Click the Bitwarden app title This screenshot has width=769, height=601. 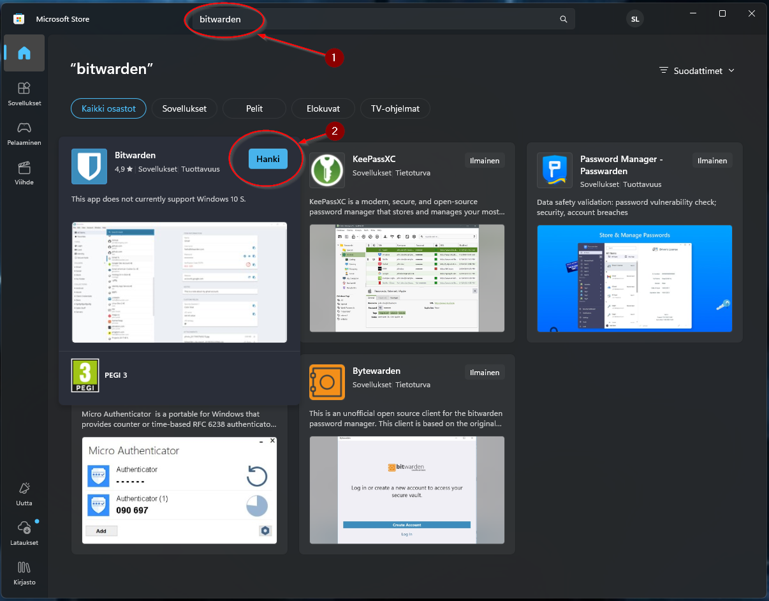click(135, 155)
